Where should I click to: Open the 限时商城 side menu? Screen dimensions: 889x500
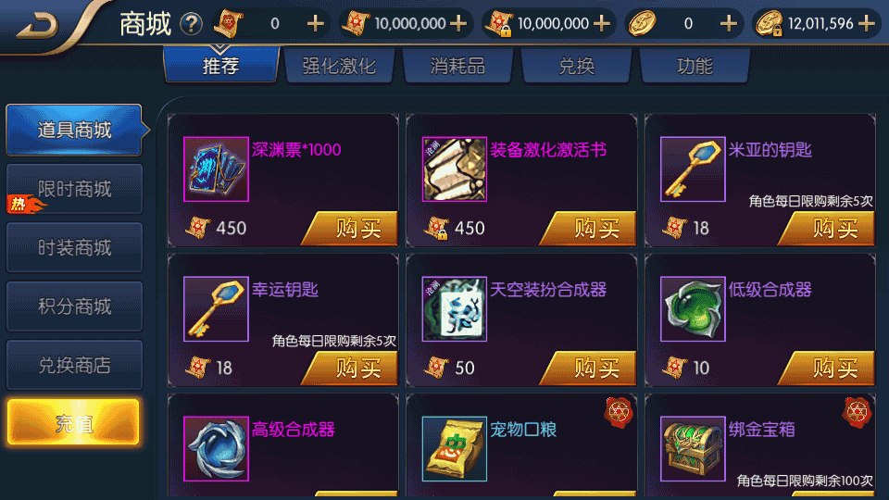(x=74, y=189)
